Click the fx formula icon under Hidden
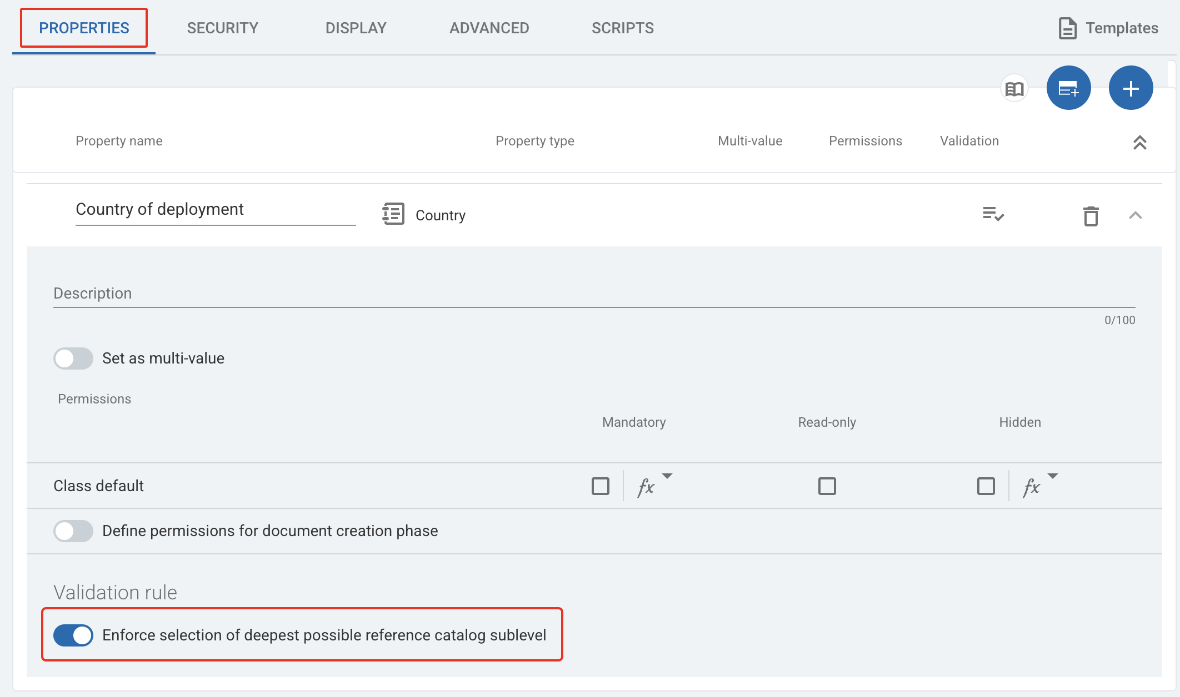Image resolution: width=1180 pixels, height=697 pixels. click(1031, 487)
